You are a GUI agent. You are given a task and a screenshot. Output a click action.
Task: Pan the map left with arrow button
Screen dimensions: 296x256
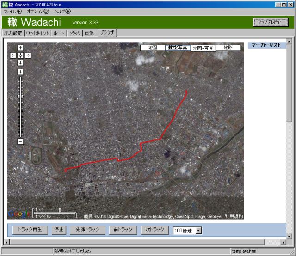[x=13, y=55]
